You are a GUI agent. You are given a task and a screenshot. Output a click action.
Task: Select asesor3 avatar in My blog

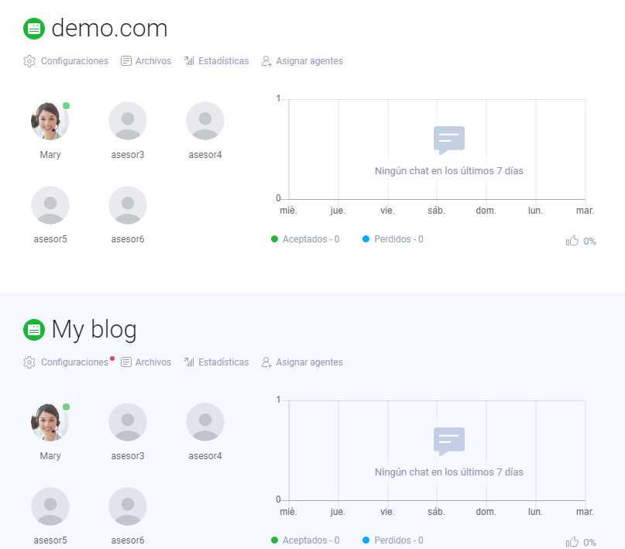[x=128, y=422]
